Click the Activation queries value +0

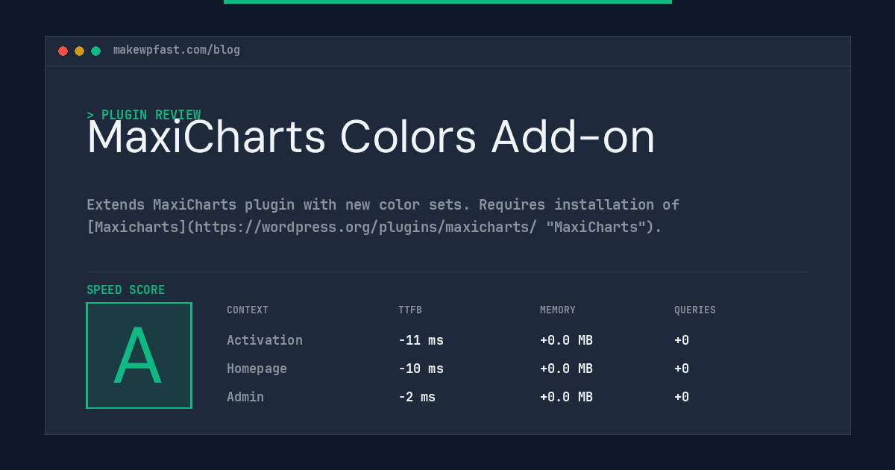(x=682, y=340)
